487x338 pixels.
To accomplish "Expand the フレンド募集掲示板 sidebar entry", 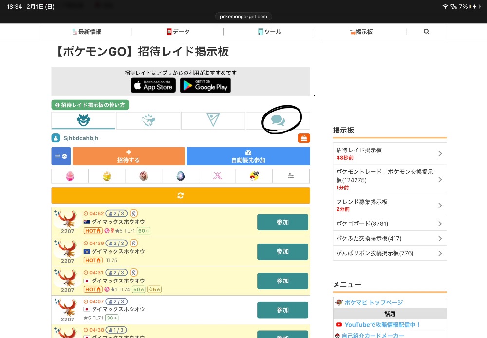I will 390,205.
